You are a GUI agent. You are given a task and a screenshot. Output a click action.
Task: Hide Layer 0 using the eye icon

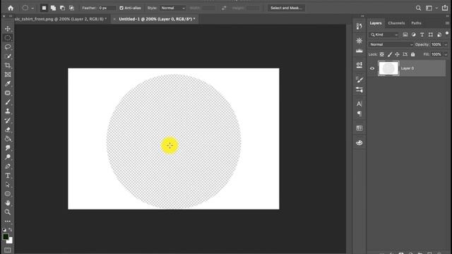click(372, 68)
